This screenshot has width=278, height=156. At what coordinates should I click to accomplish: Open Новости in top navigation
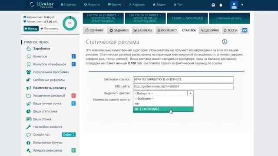(x=92, y=5)
